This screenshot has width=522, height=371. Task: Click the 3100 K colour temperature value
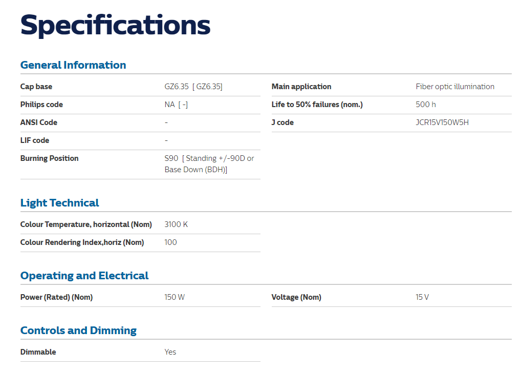click(x=176, y=224)
